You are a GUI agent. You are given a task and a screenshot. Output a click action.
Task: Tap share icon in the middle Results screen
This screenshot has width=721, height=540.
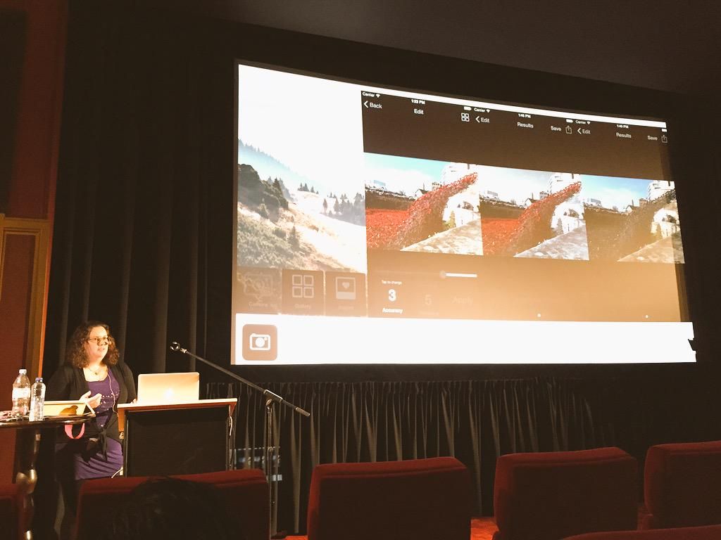coord(569,129)
